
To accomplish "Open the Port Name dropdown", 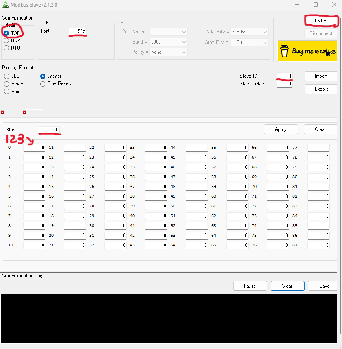I will pos(168,32).
